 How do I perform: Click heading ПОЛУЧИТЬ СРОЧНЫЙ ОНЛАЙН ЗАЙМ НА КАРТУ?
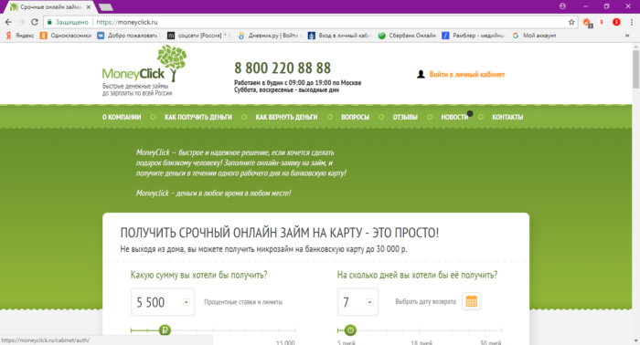[x=279, y=233]
